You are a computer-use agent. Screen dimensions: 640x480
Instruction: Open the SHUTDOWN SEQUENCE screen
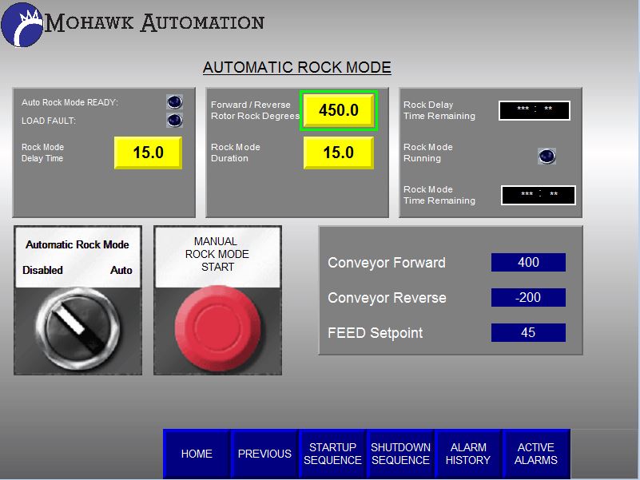(x=400, y=454)
